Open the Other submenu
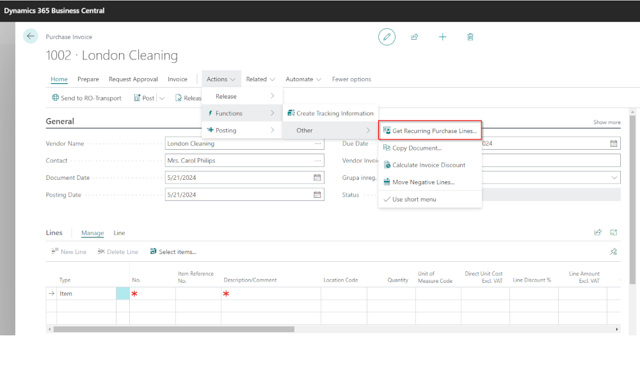640x384 pixels. pyautogui.click(x=331, y=130)
